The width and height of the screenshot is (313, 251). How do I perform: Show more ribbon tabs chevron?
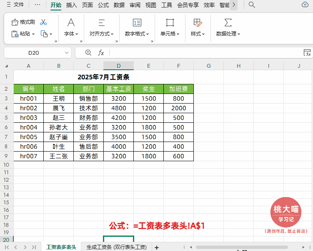click(x=234, y=5)
